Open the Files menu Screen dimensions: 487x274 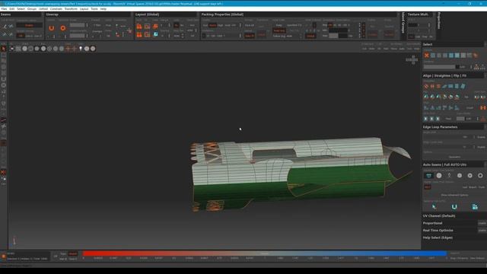click(4, 9)
